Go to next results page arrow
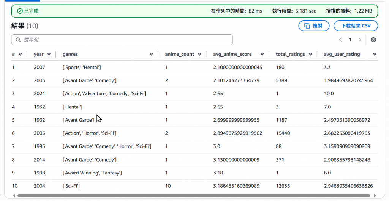 tap(359, 39)
